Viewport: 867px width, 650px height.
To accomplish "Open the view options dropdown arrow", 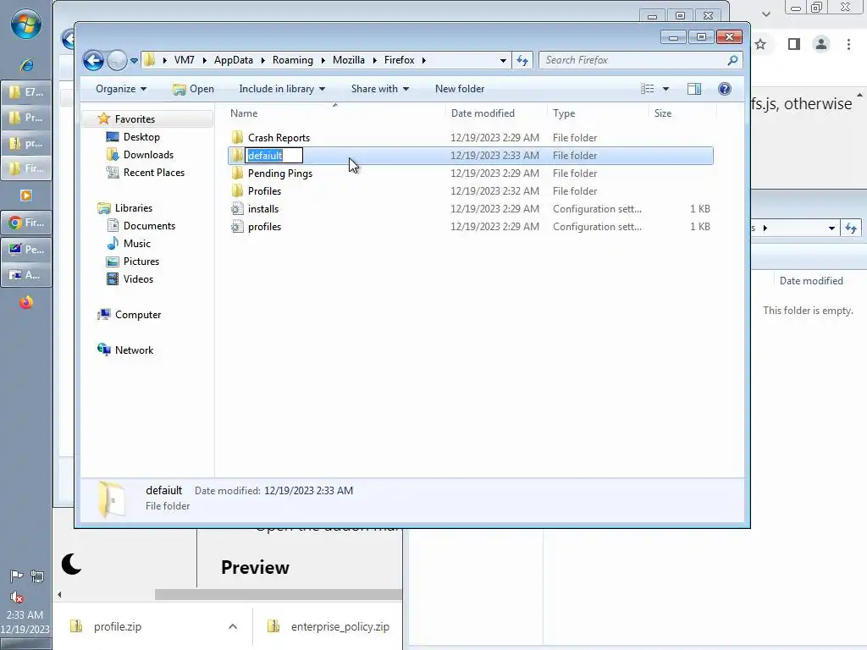I will pyautogui.click(x=665, y=89).
